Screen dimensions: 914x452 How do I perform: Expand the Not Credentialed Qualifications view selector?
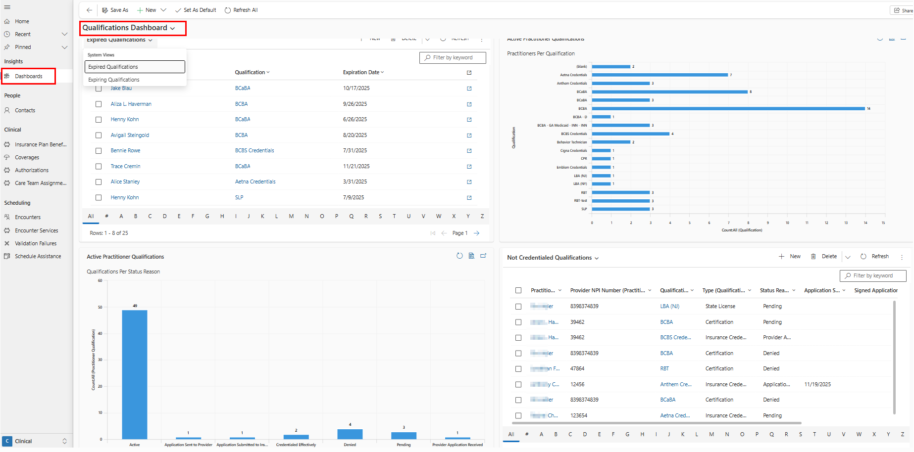[x=597, y=258]
